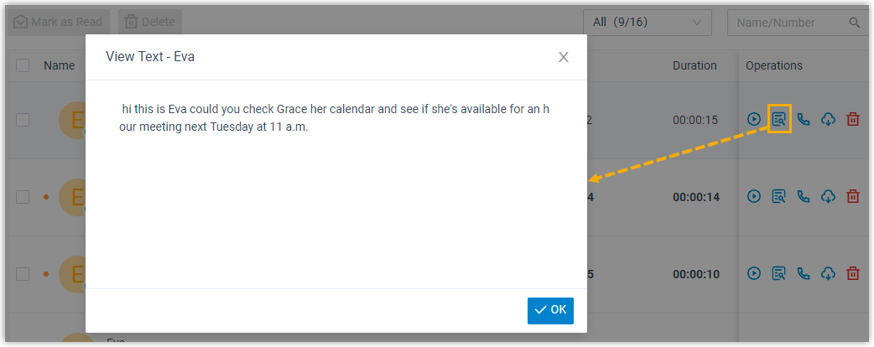The image size is (874, 347).
Task: Download the 00:00:15 voicemail
Action: point(828,120)
